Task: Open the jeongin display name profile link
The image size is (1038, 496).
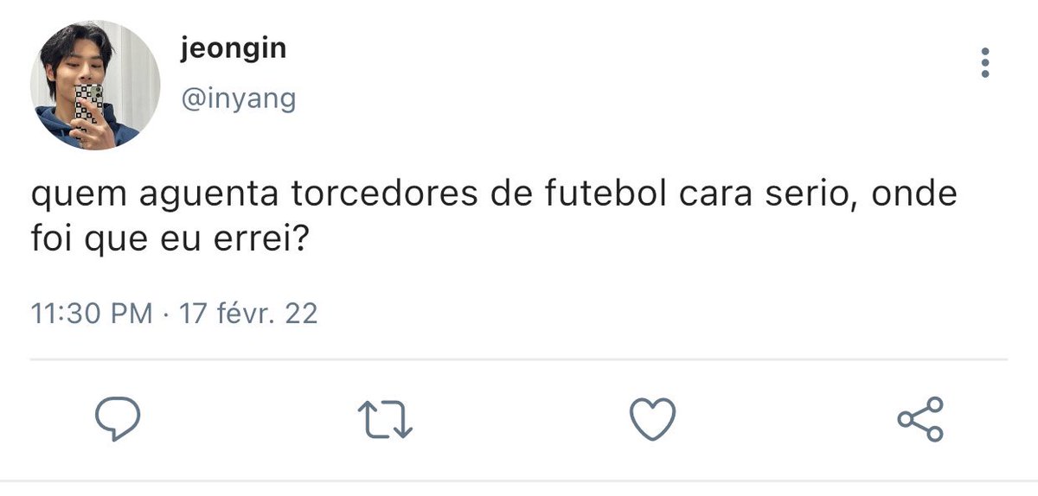Action: coord(234,50)
